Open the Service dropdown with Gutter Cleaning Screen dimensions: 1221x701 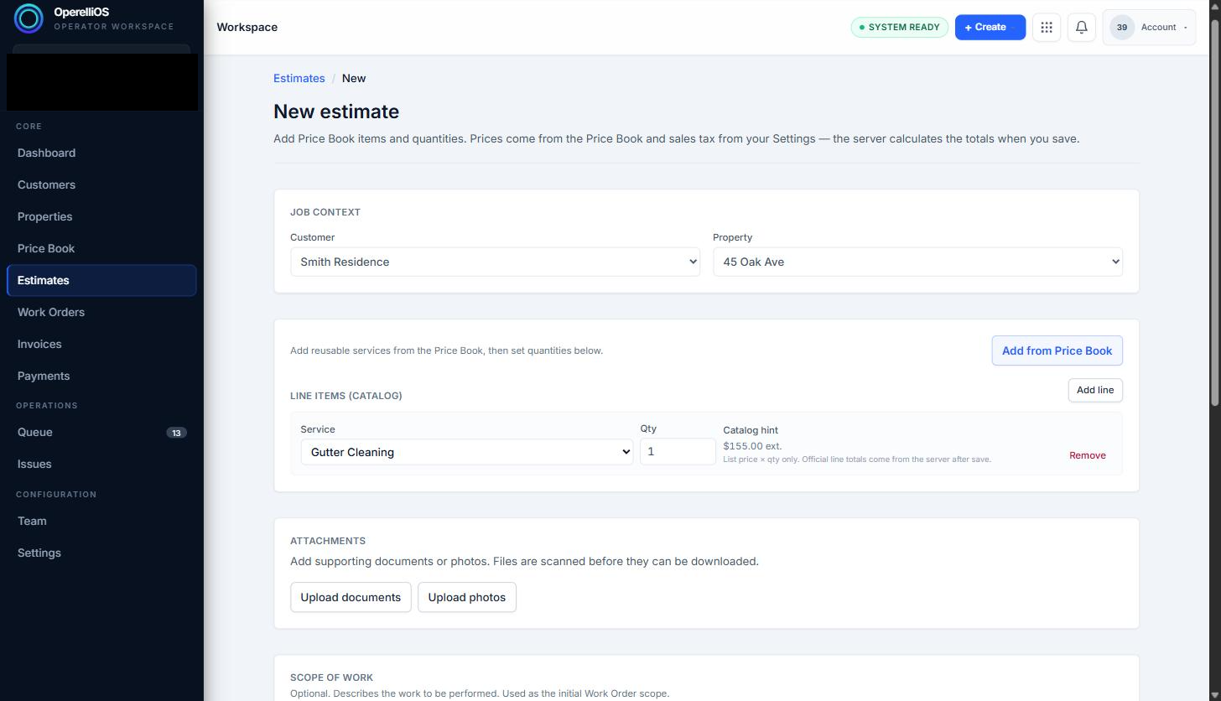466,452
